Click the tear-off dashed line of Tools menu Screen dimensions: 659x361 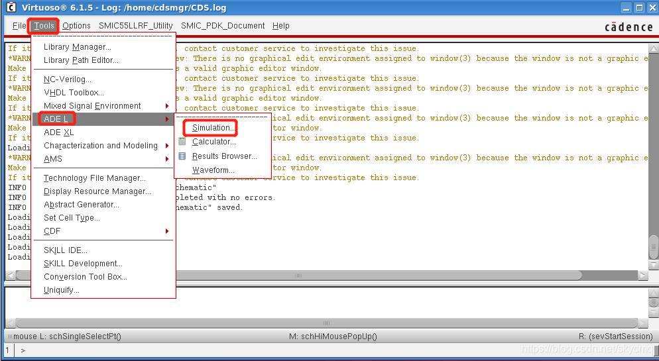[103, 36]
